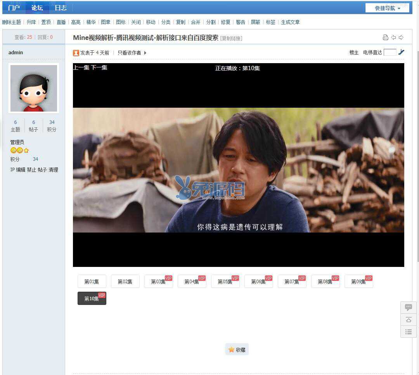Click the 分类 moderation link
Image resolution: width=419 pixels, height=375 pixels.
click(x=166, y=22)
